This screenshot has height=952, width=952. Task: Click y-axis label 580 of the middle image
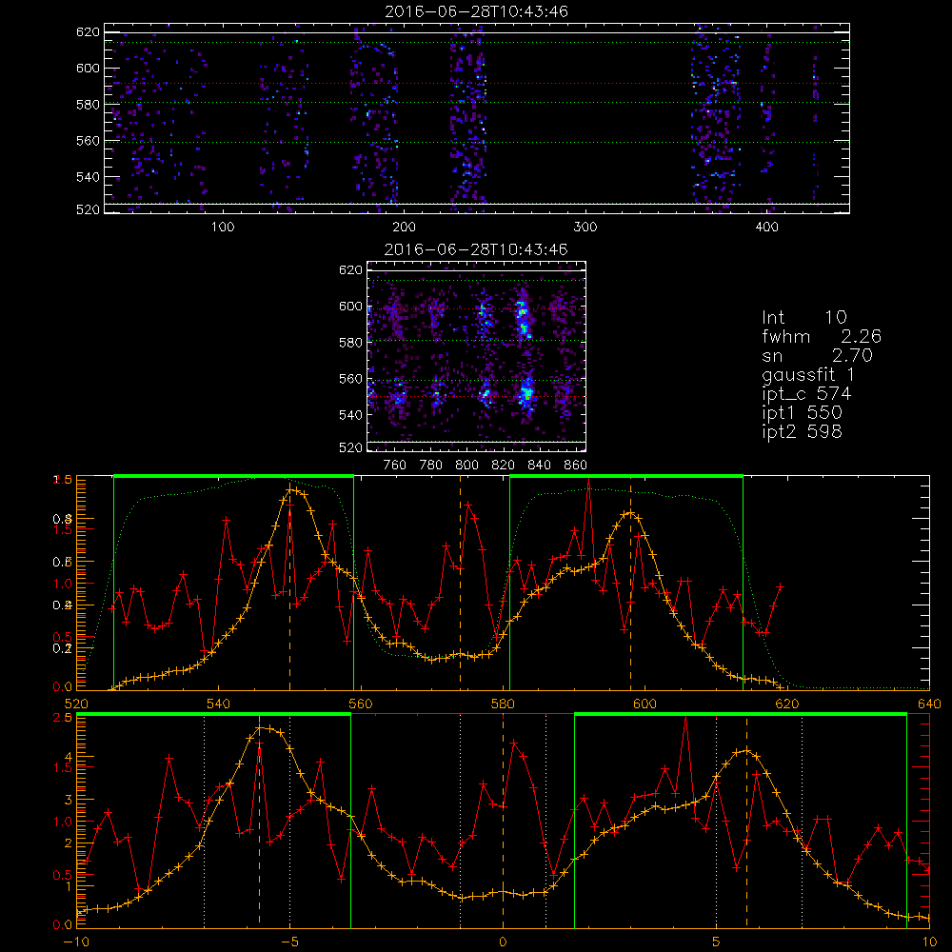[351, 343]
